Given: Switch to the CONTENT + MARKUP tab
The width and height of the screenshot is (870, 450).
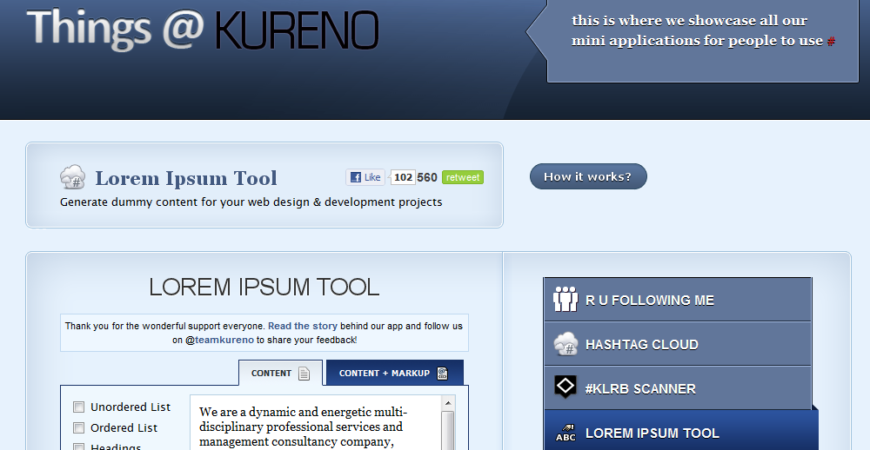Looking at the screenshot, I should [394, 373].
